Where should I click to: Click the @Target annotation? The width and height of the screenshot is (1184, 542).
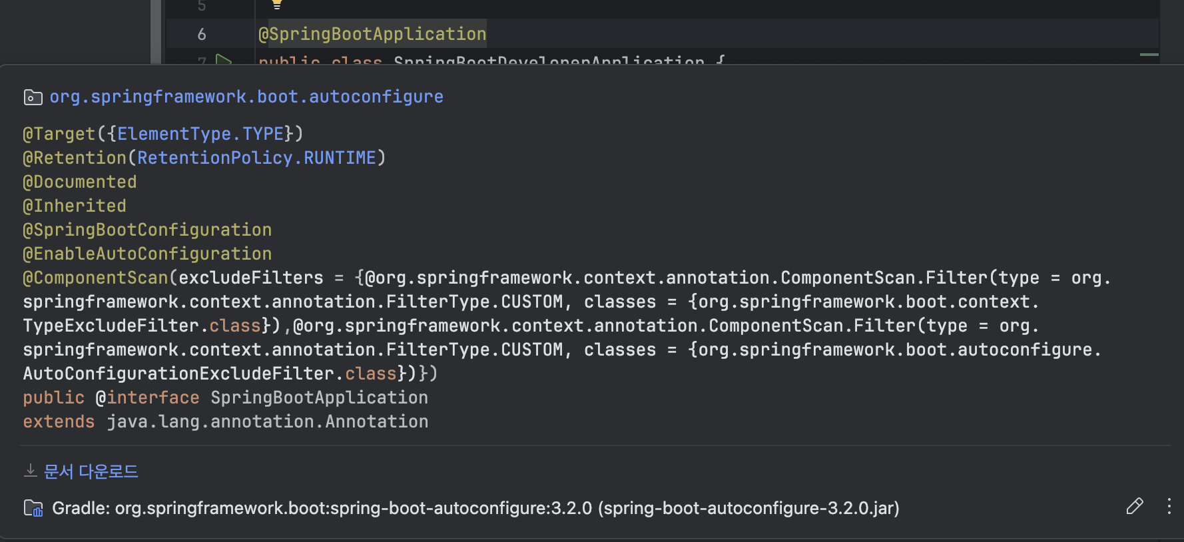pyautogui.click(x=59, y=134)
